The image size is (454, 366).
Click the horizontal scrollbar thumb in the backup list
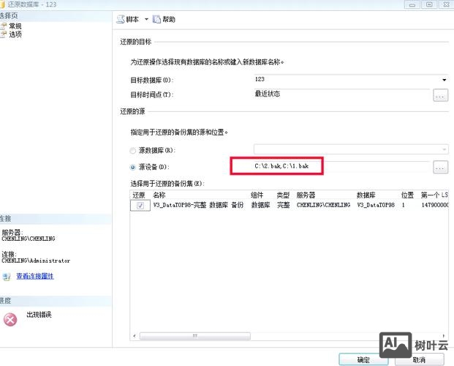[x=195, y=336]
